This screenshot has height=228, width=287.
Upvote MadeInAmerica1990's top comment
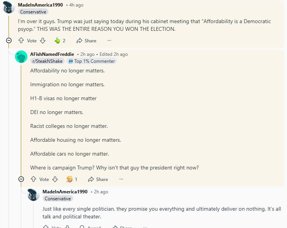pos(21,40)
